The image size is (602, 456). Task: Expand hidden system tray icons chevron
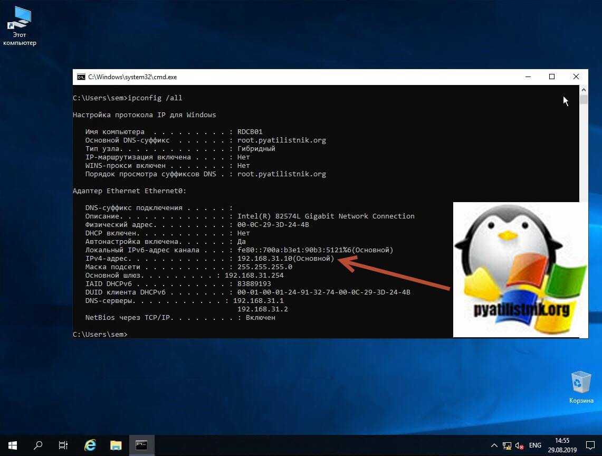pos(494,445)
